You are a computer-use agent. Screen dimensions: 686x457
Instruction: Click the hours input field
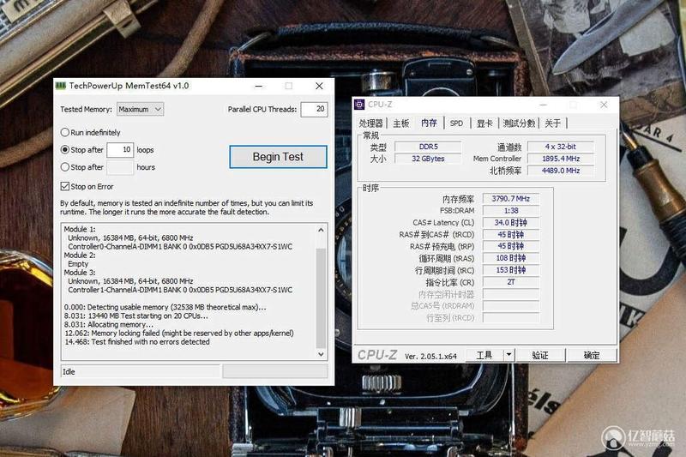point(120,167)
